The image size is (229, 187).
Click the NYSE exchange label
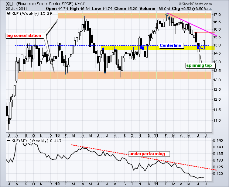click(80, 4)
